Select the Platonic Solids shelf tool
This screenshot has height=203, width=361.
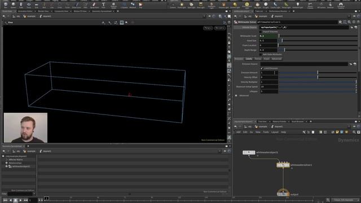pos(113,5)
